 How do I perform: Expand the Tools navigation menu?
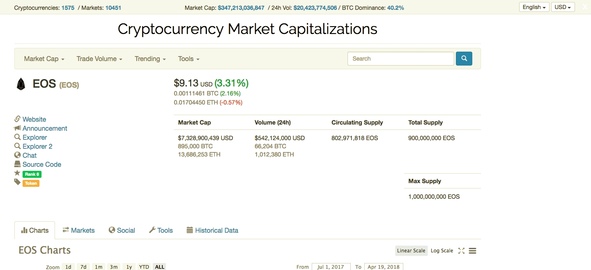point(189,59)
